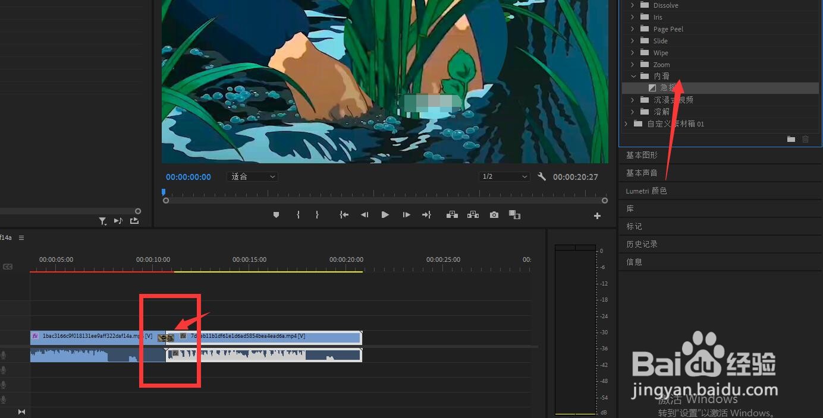823x418 pixels.
Task: Select the first clip's audio waveform
Action: point(98,355)
